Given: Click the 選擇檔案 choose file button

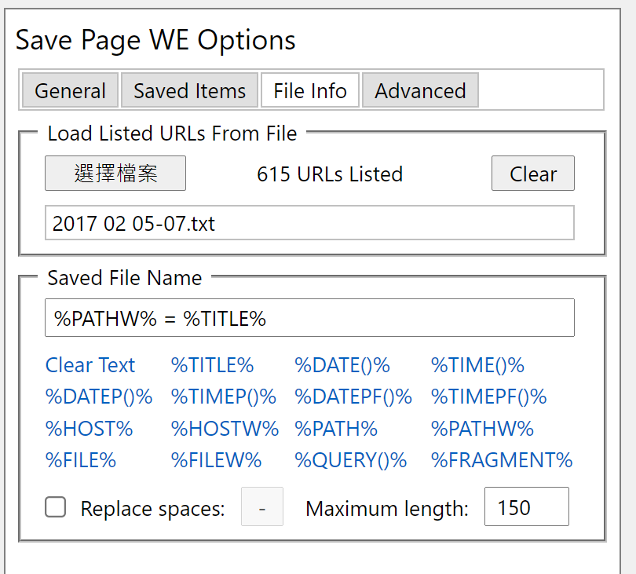Looking at the screenshot, I should tap(115, 174).
